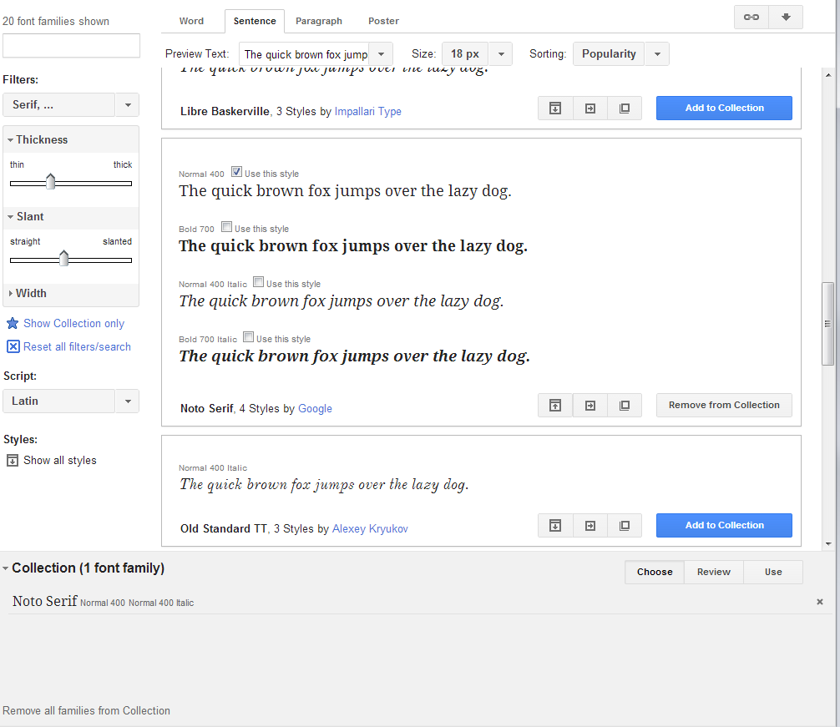
Task: Remove Noto Serif using the collection x
Action: (x=820, y=602)
